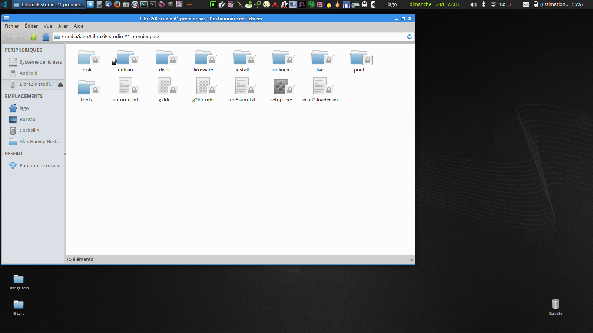Click the PERIPHERIQUES sidebar heading

click(x=23, y=50)
